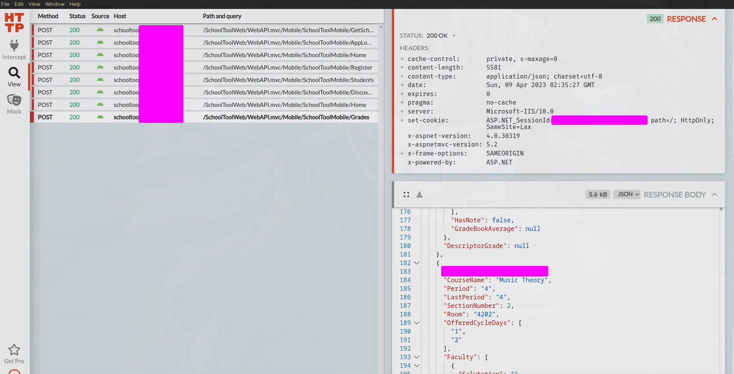Screen dimensions: 734x374
Task: Open the JSON format dropdown
Action: click(x=627, y=194)
